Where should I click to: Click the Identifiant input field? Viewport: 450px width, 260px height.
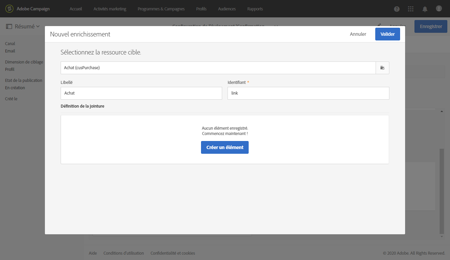click(308, 93)
